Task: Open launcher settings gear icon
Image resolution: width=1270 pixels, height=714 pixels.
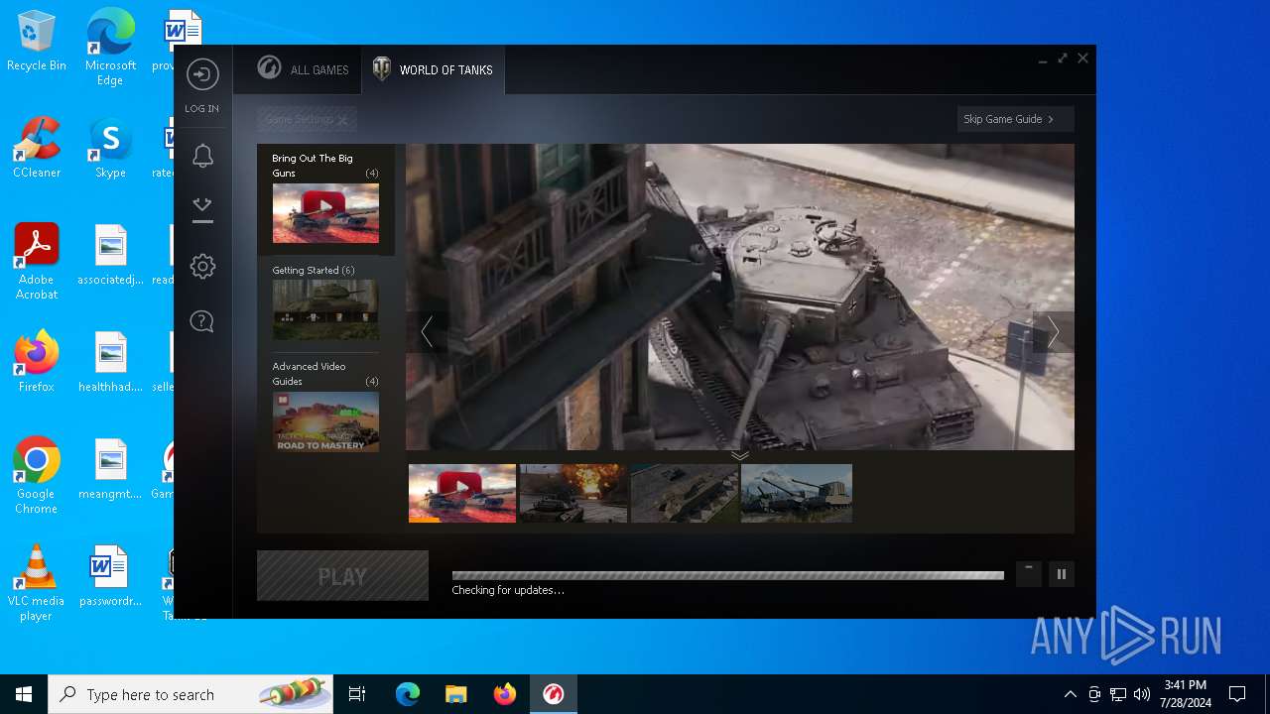Action: click(202, 266)
